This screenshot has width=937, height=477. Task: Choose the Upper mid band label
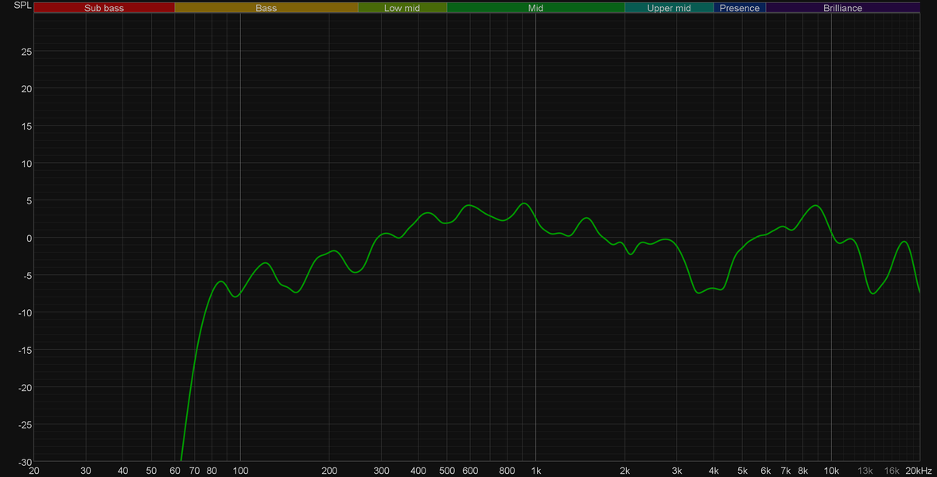[669, 8]
